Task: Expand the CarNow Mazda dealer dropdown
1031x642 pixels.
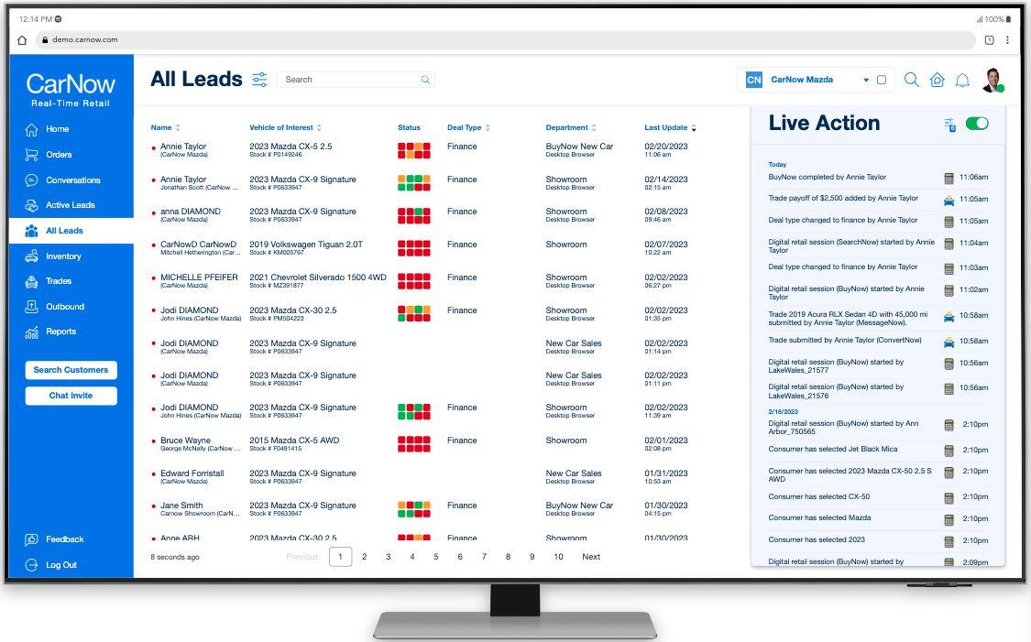Action: [866, 81]
